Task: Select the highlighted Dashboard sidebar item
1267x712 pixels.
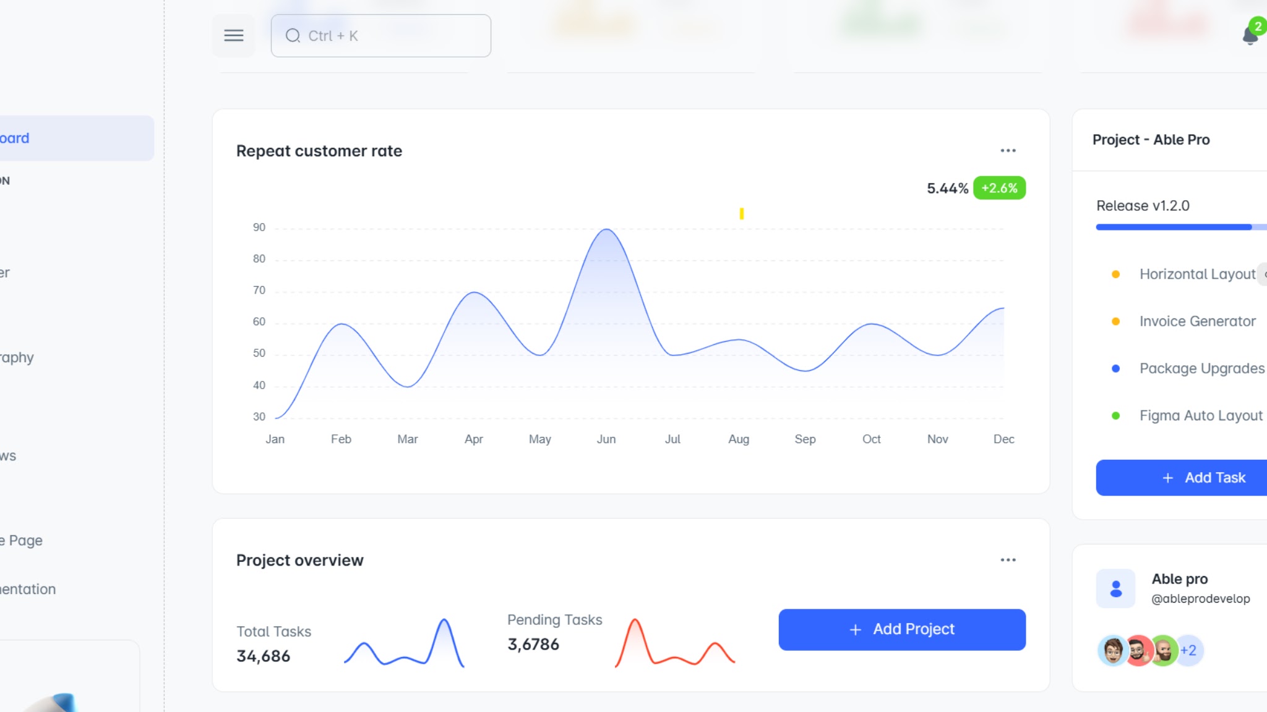Action: pyautogui.click(x=74, y=138)
